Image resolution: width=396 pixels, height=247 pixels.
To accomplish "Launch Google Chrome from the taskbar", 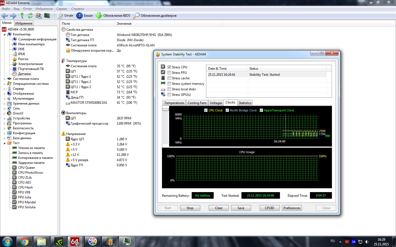I will 24,242.
